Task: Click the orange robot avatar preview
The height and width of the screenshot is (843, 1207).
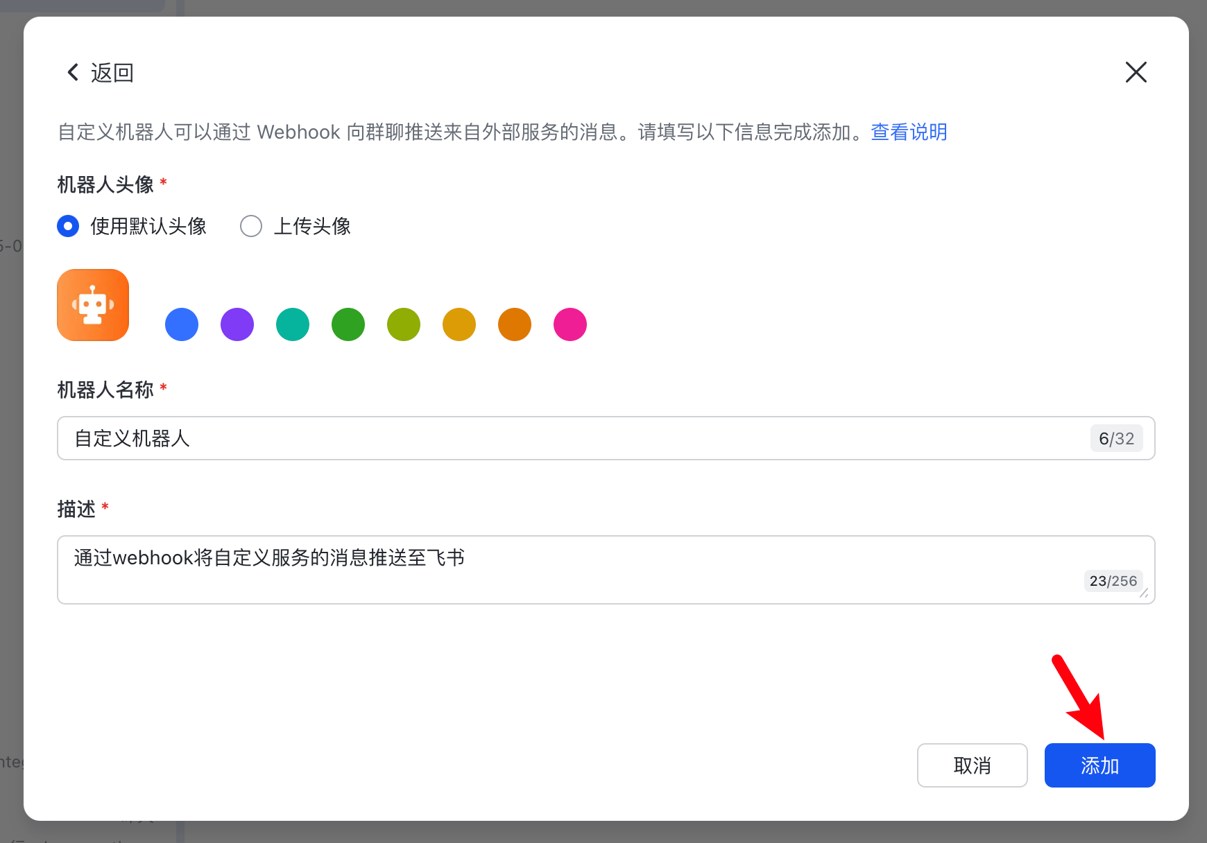Action: click(93, 305)
